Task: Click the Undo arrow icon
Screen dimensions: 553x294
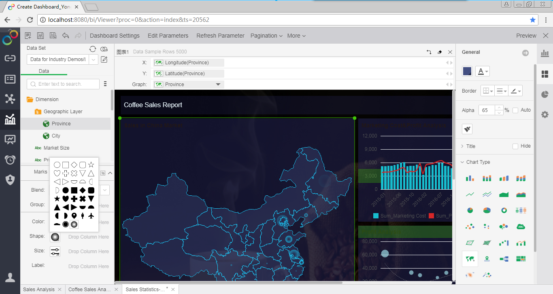Action: (66, 36)
